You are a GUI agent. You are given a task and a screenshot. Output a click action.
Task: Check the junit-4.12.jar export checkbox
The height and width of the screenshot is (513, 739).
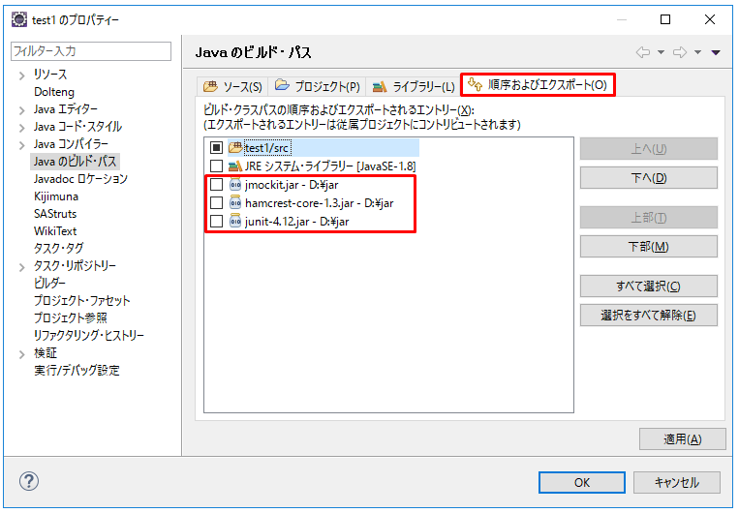[x=216, y=222]
